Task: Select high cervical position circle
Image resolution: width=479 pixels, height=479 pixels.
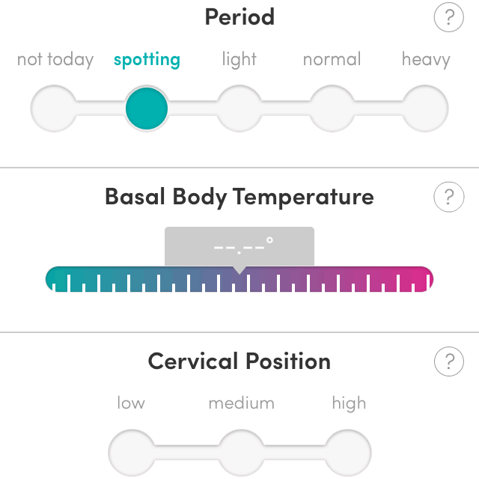Action: tap(349, 452)
